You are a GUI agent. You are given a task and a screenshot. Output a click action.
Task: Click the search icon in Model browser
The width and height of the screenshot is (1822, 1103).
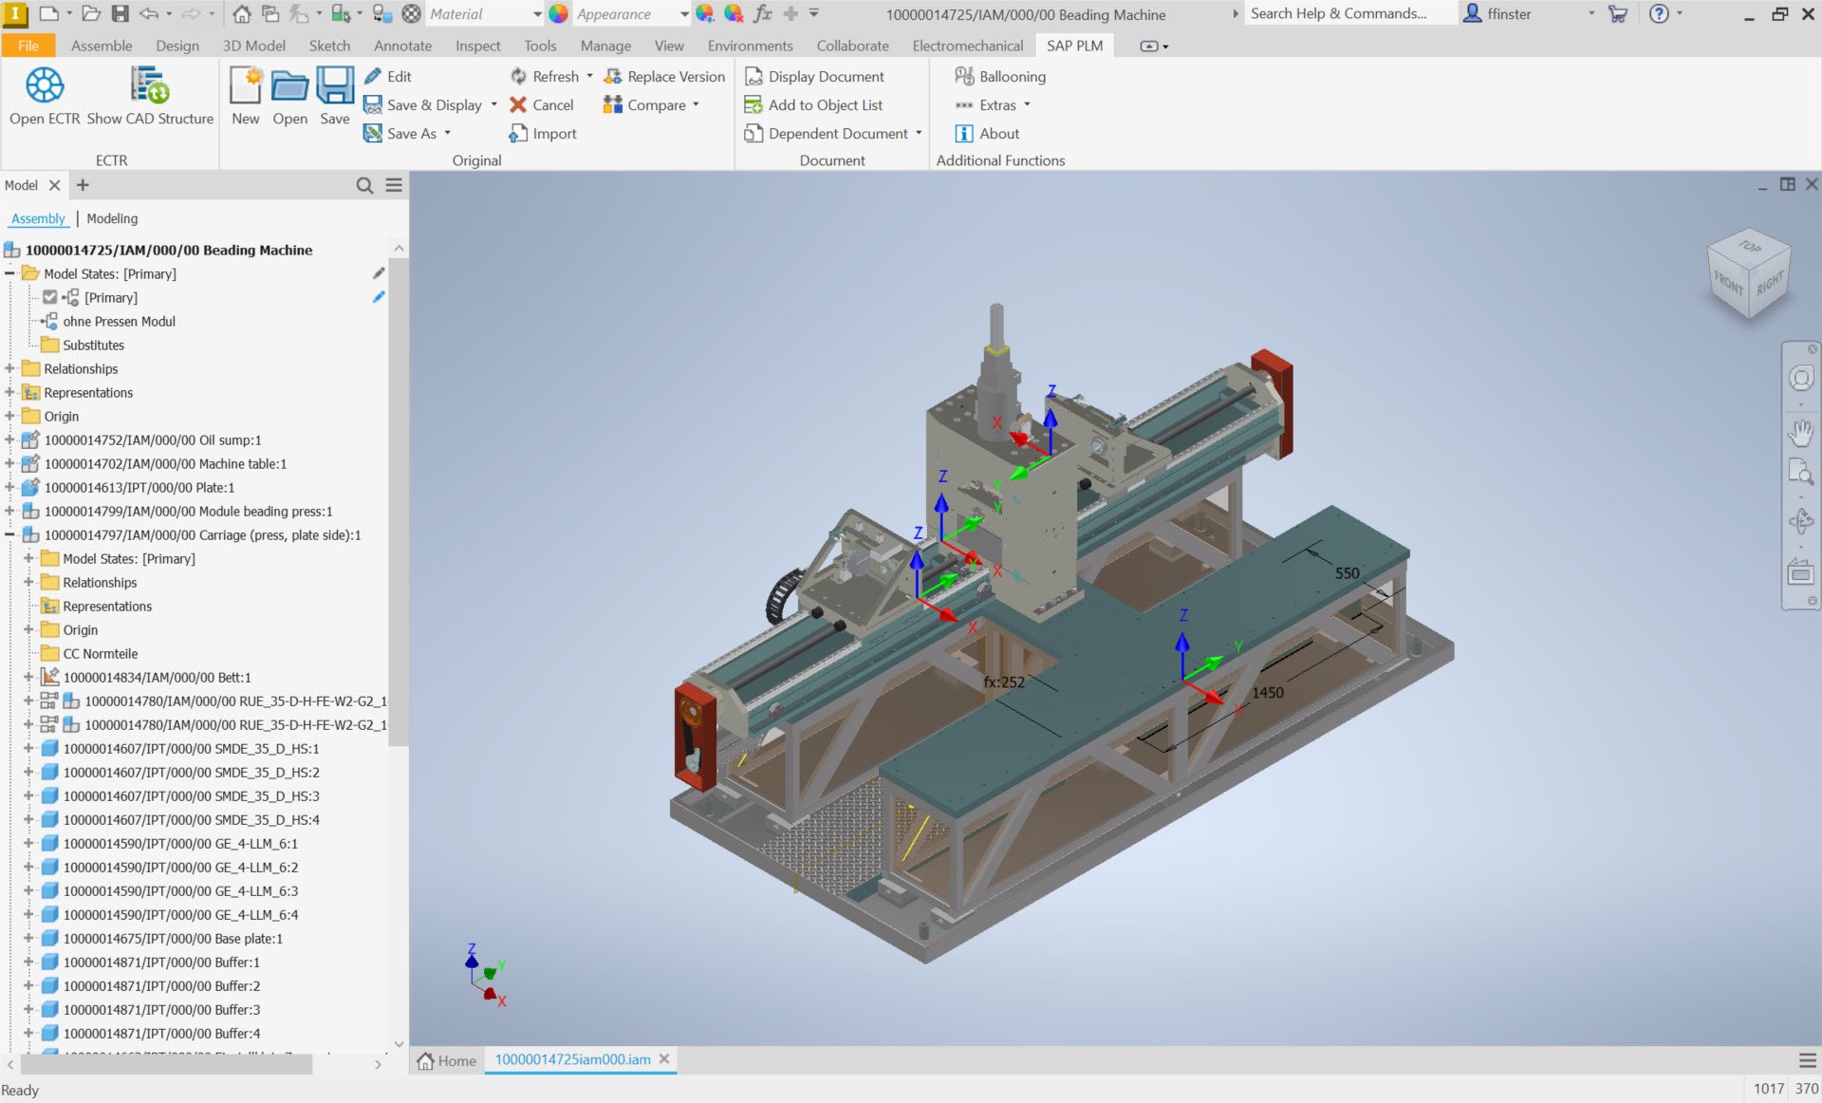click(364, 185)
